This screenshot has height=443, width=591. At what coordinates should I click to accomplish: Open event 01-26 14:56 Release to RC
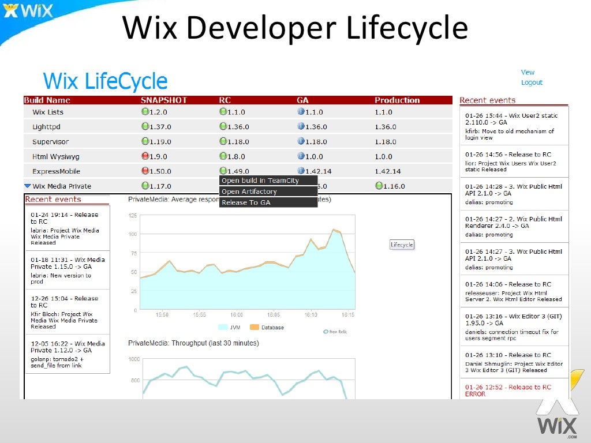[x=514, y=162]
